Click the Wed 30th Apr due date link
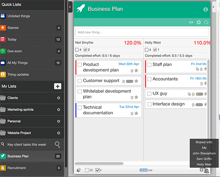The height and width of the screenshot is (177, 220). [x=129, y=64]
